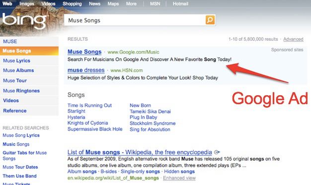The image size is (311, 185).
Task: Click the orange search magnifier button
Action: click(x=210, y=20)
